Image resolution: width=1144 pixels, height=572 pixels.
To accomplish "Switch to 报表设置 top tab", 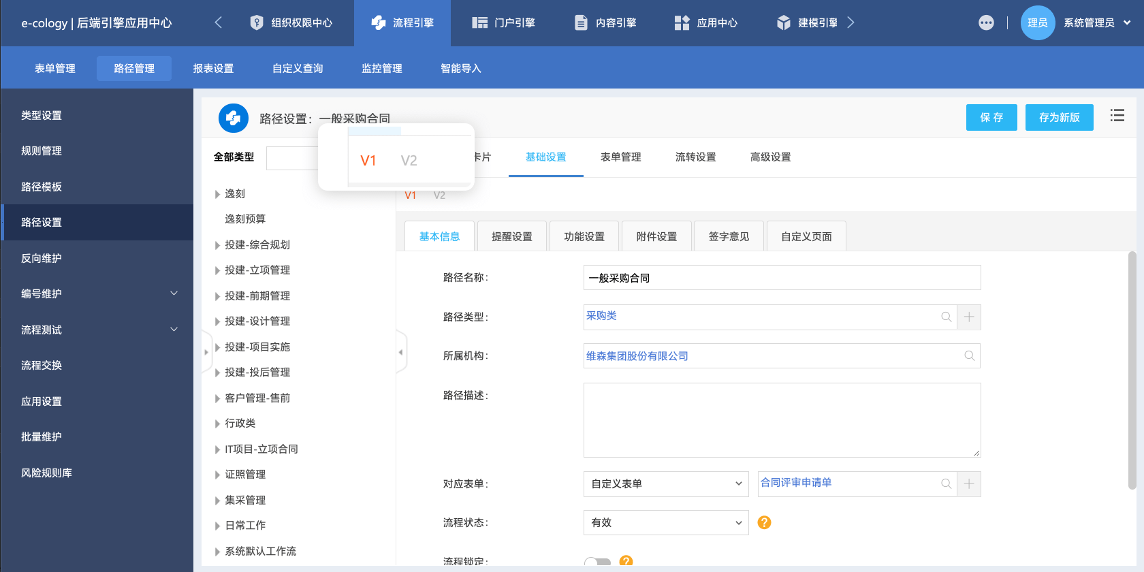I will coord(213,68).
